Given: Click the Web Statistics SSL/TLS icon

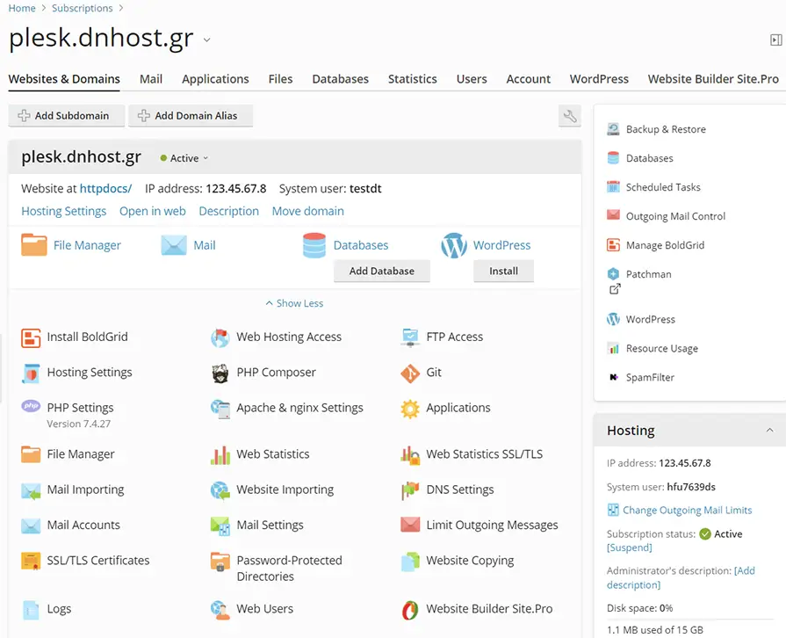Looking at the screenshot, I should pos(410,455).
